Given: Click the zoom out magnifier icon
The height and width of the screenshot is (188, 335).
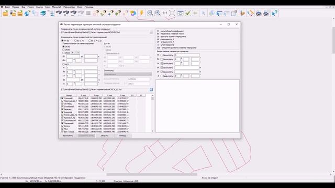Looking at the screenshot, I should point(150,13).
